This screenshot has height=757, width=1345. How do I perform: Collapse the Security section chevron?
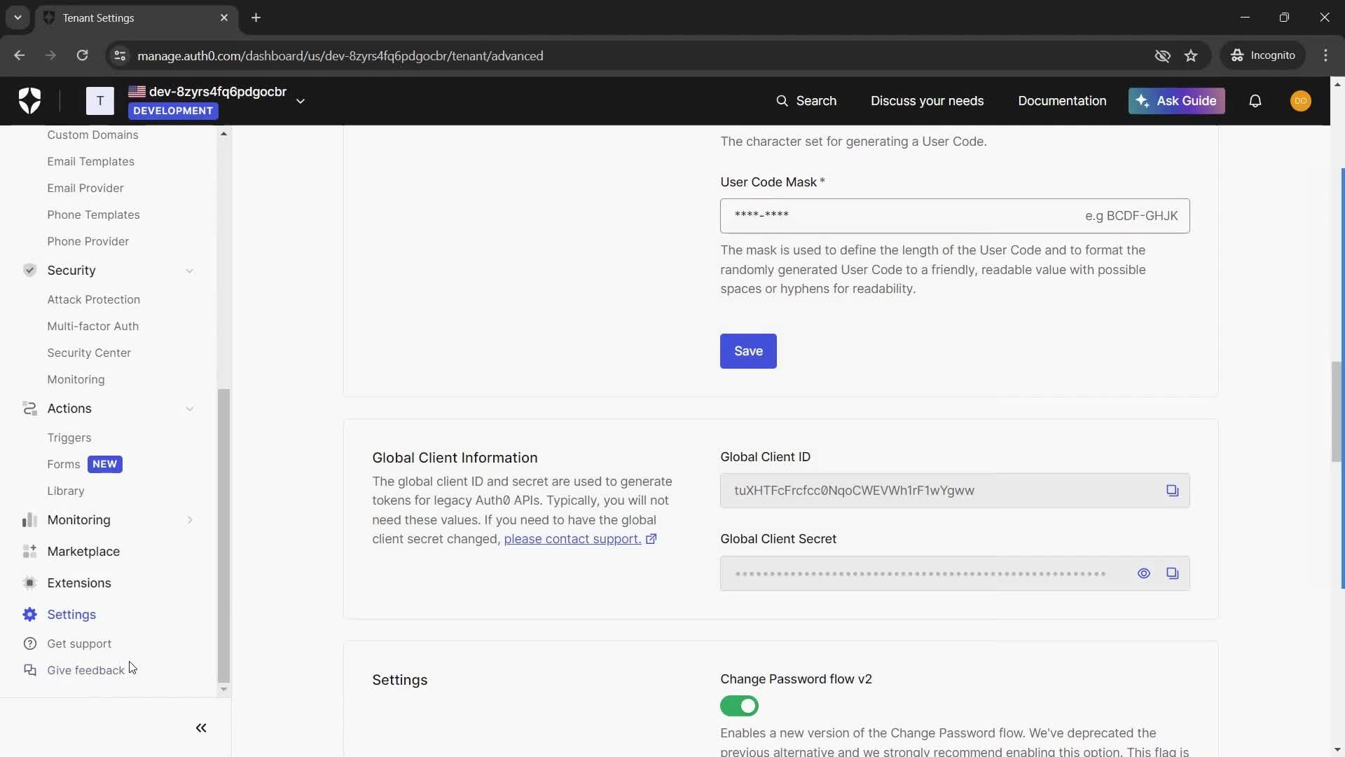tap(189, 271)
